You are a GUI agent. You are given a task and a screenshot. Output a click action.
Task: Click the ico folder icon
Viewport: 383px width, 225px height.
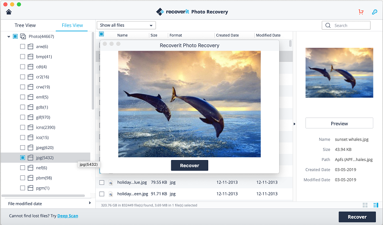coord(30,138)
